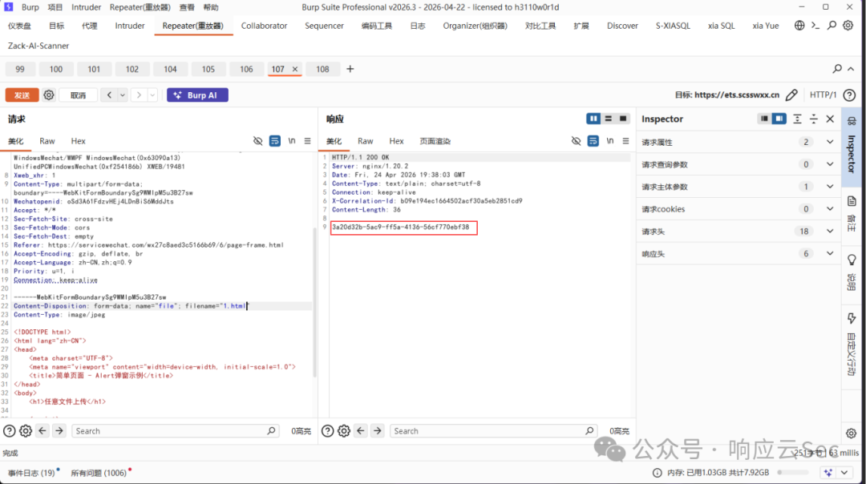
Task: Open the Raw tab in response panel
Action: 365,141
